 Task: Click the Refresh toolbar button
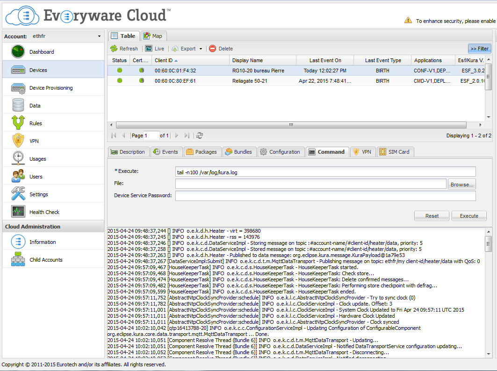click(x=124, y=49)
